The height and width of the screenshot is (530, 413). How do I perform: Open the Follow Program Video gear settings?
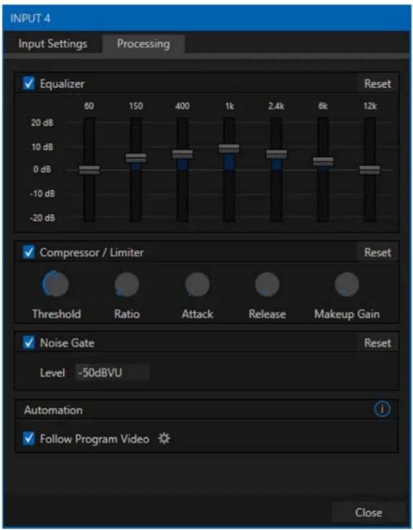164,439
